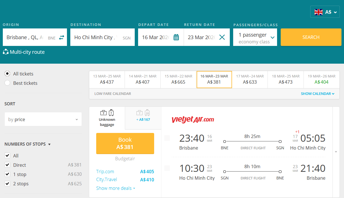
Task: Click the unknown checked baggage '?' icon
Action: (111, 112)
